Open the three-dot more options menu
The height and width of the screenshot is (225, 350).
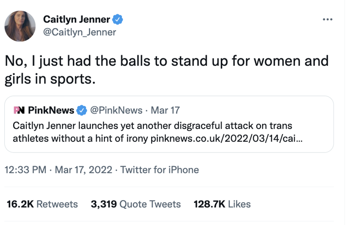pyautogui.click(x=328, y=19)
